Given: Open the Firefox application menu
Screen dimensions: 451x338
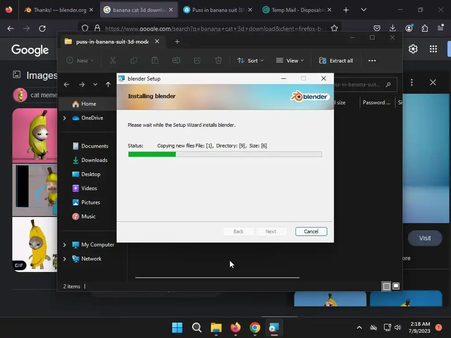Looking at the screenshot, I should [x=440, y=28].
